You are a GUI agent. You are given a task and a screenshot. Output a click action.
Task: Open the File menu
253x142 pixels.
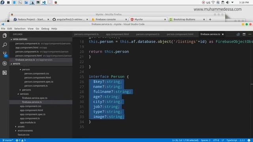click(x=3, y=28)
